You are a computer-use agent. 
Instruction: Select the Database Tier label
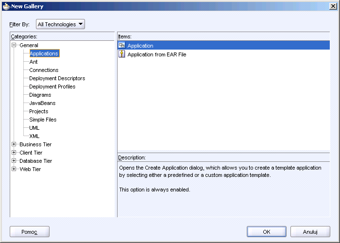(x=36, y=161)
